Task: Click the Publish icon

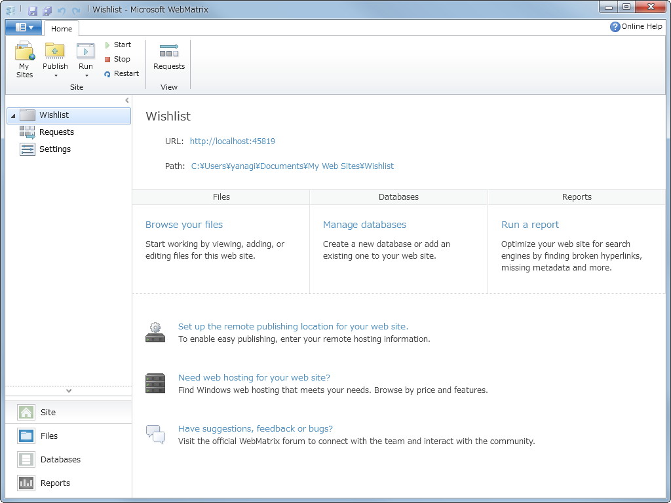Action: (x=54, y=52)
